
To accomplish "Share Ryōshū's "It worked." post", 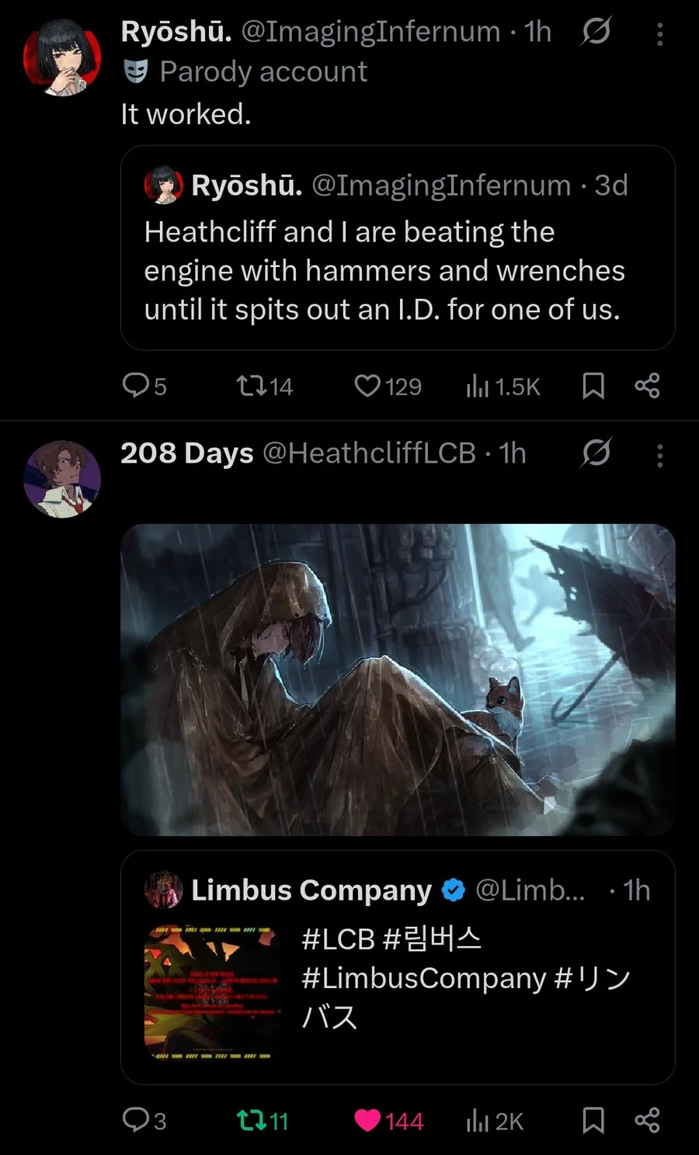I will click(x=647, y=386).
